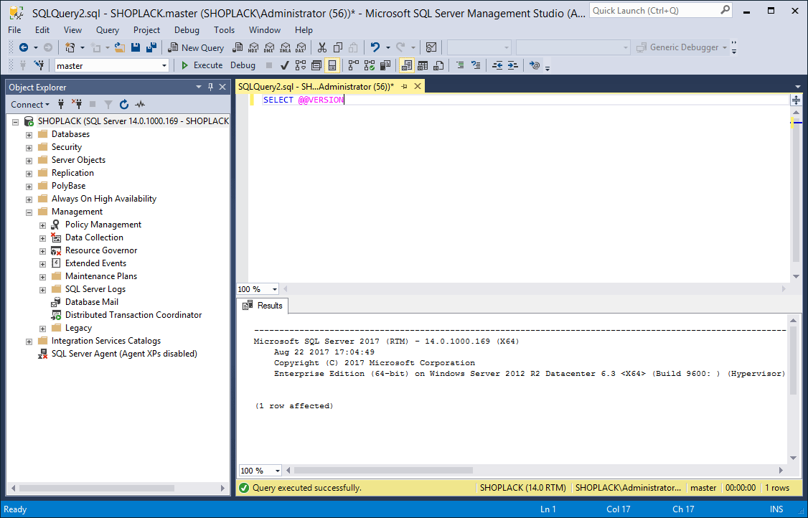This screenshot has width=808, height=518.
Task: Open the Undo history dropdown arrow
Action: (x=388, y=47)
